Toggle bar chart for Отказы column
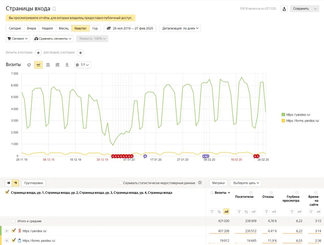This screenshot has width=324, height=245. pyautogui.click(x=274, y=211)
